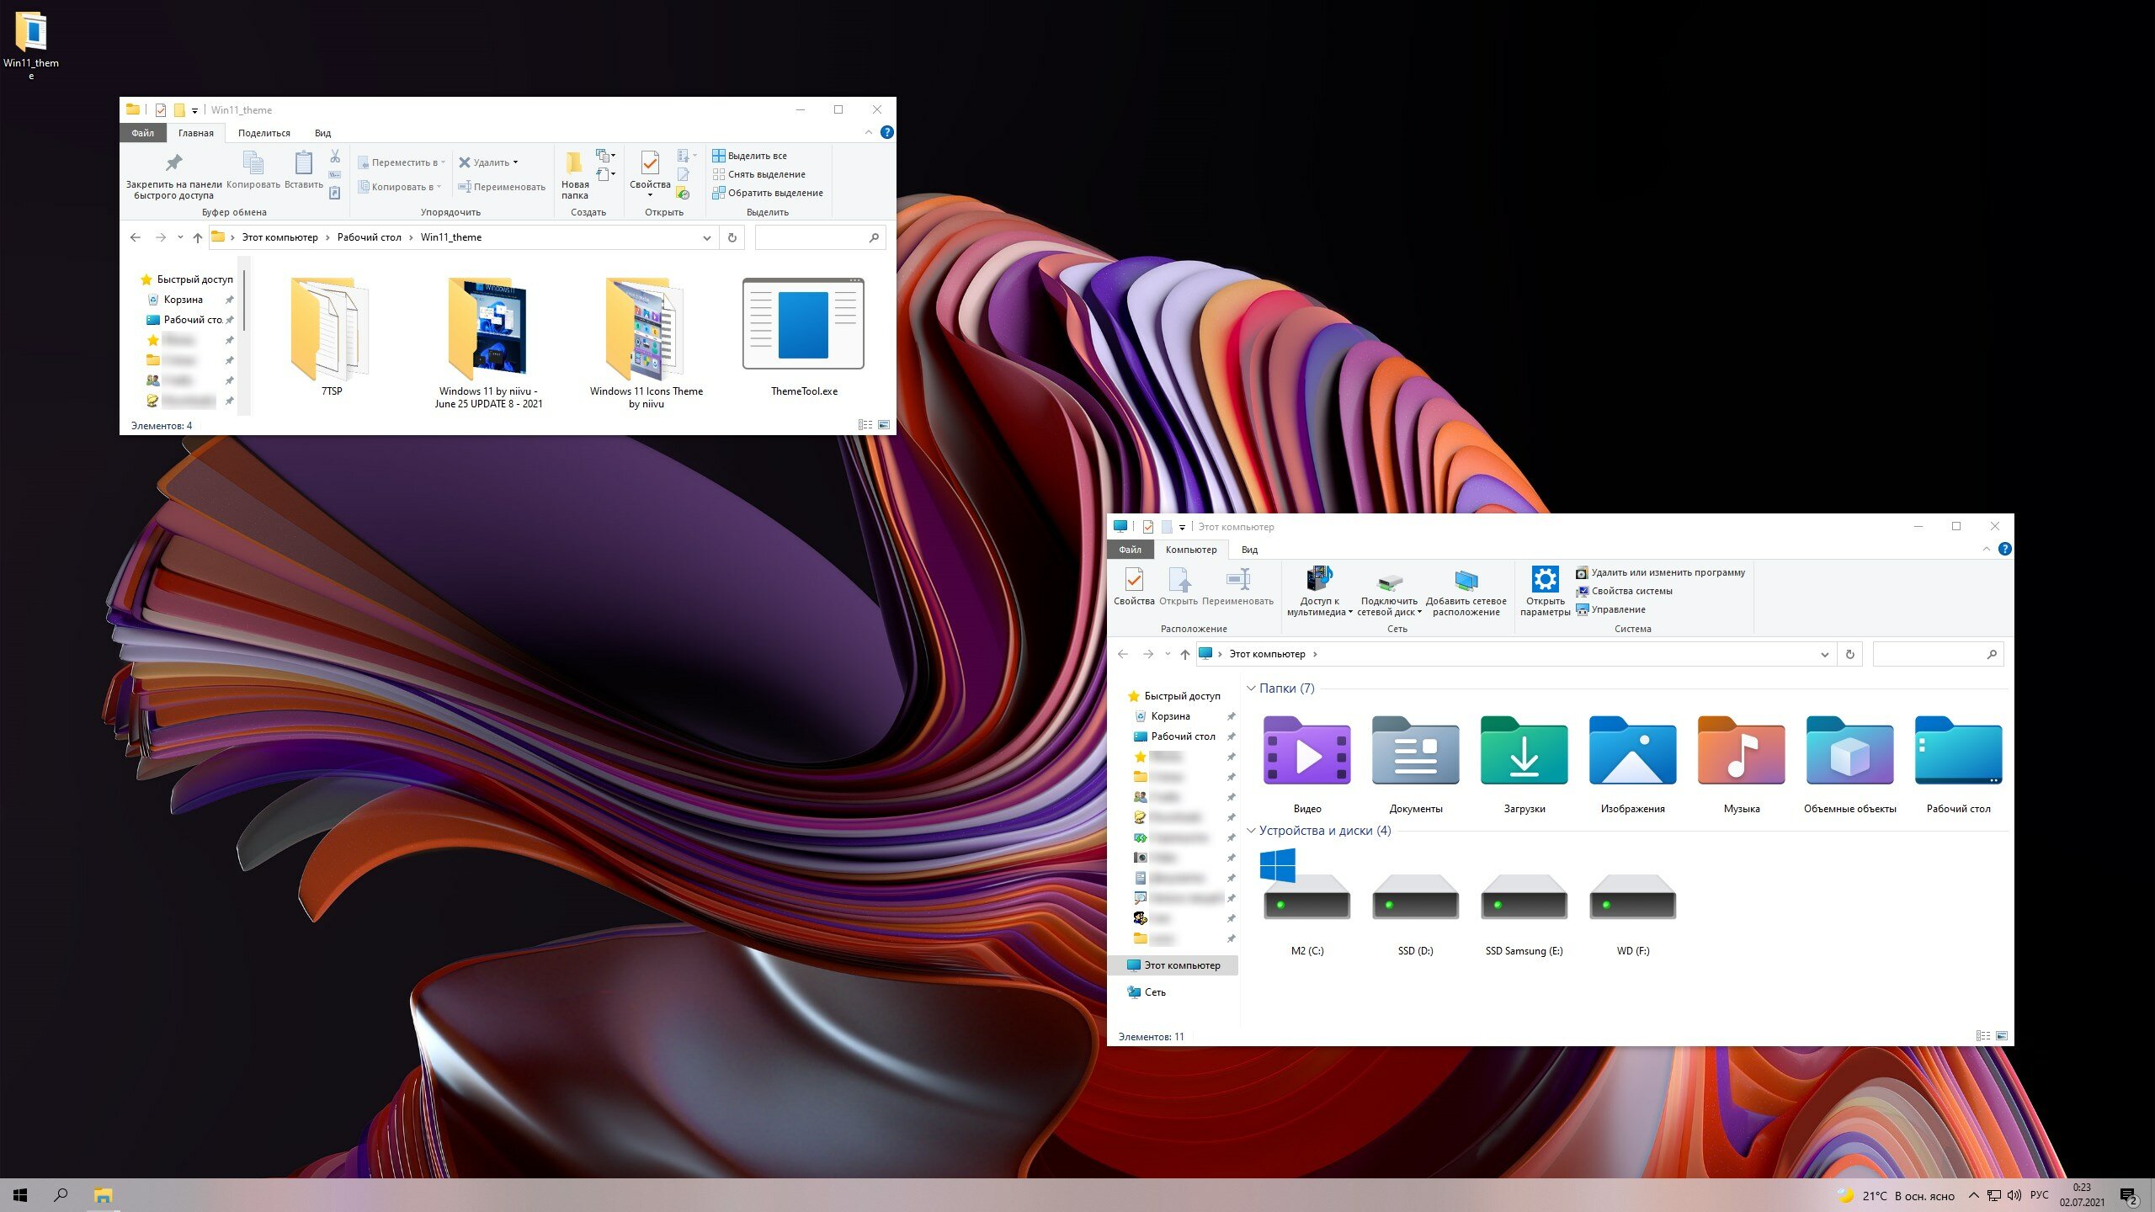Open the Объемные объекты folder icon
Screen dimensions: 2155x1212
1849,750
